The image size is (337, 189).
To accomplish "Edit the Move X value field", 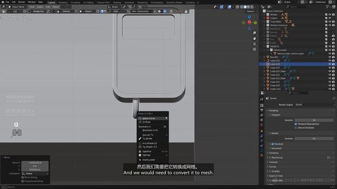I will (35, 163).
